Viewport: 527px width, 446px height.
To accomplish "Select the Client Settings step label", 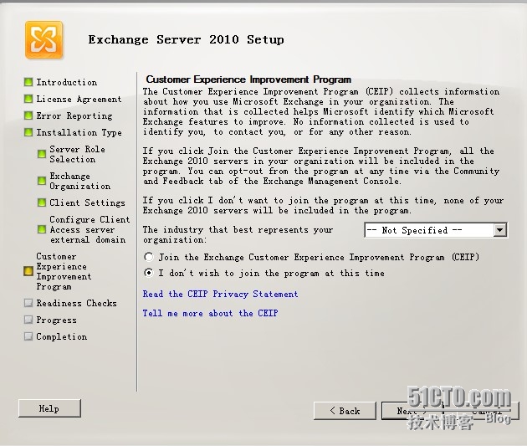I will 87,203.
